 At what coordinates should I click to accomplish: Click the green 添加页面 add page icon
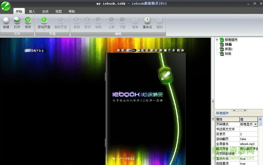pos(44,20)
